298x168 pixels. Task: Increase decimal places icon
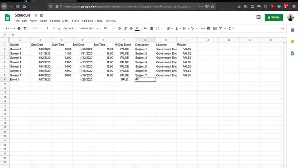coord(65,28)
